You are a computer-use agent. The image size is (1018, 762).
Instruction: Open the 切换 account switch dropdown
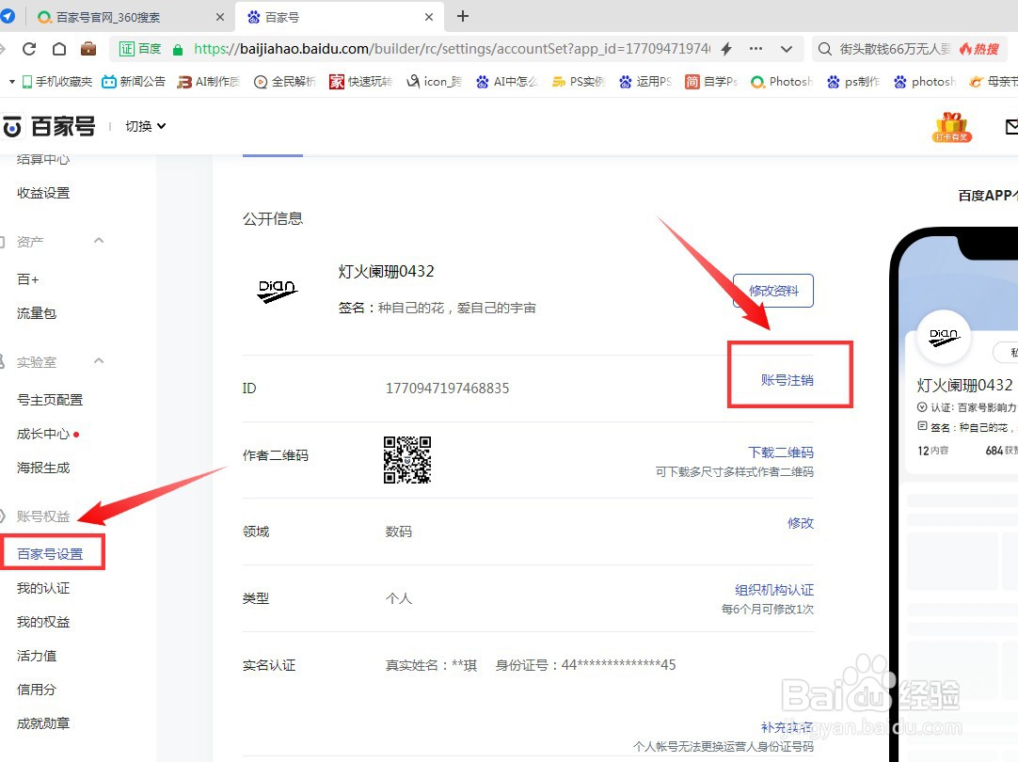click(143, 125)
